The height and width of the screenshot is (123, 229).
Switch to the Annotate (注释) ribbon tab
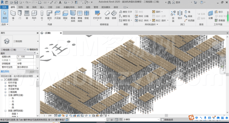(50, 7)
